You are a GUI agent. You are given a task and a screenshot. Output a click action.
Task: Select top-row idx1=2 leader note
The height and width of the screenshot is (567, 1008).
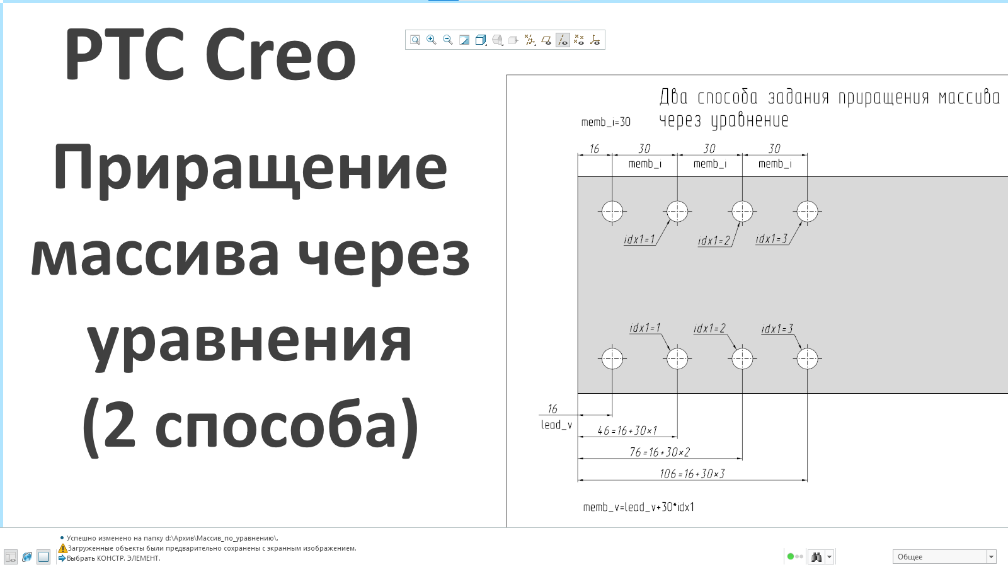[714, 241]
